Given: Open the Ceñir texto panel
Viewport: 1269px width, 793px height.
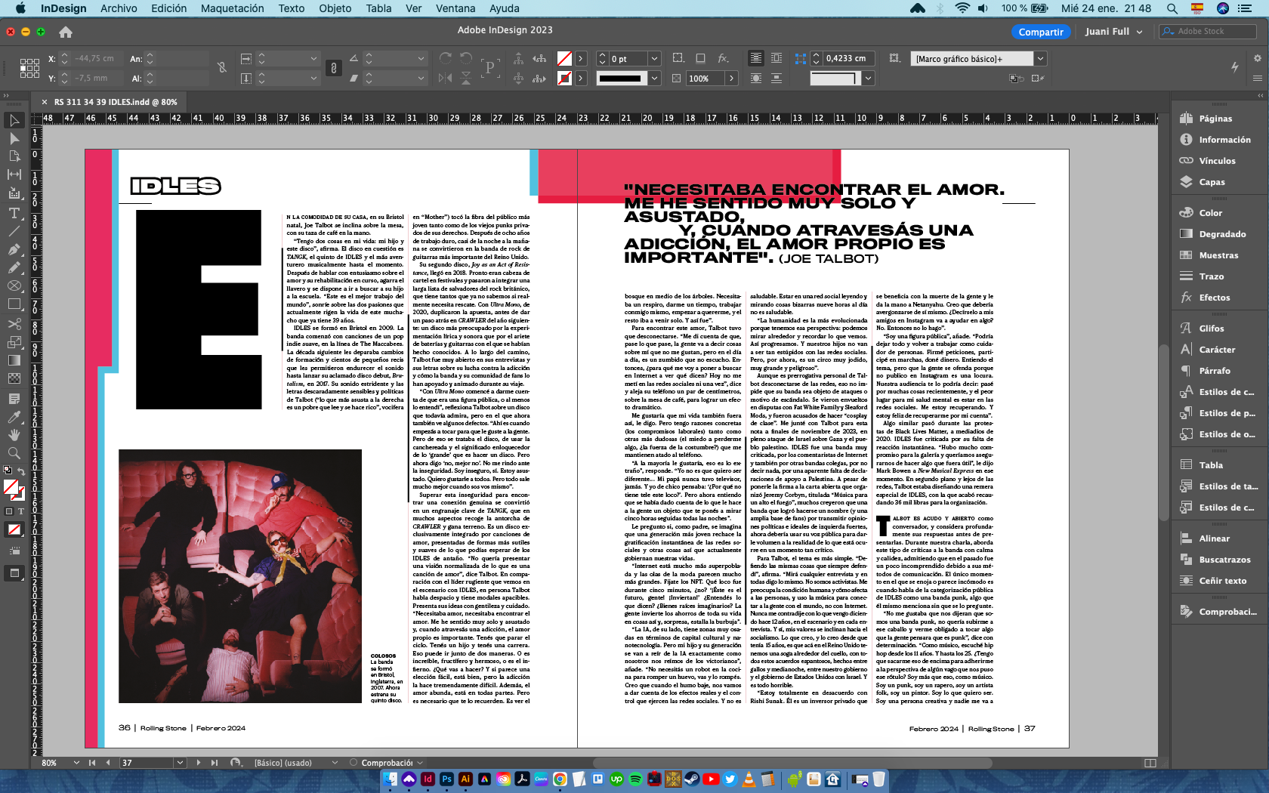Looking at the screenshot, I should tap(1222, 581).
